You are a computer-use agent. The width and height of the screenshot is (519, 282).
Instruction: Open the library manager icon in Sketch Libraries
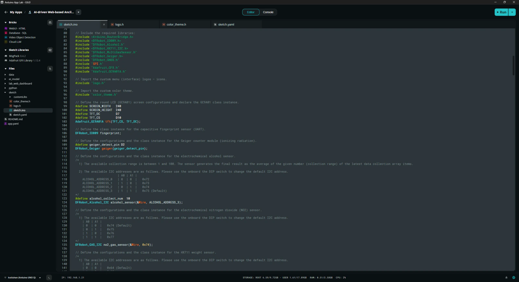pyautogui.click(x=50, y=50)
